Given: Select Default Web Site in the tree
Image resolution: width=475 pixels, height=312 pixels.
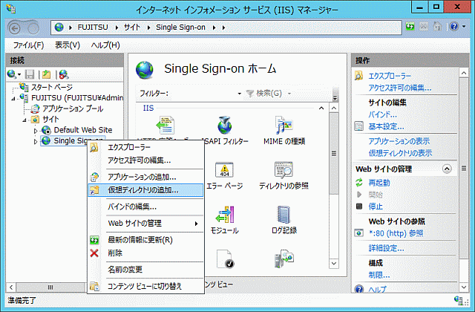Looking at the screenshot, I should point(83,130).
